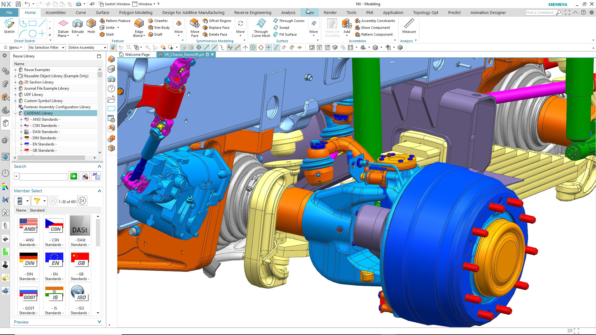Click the Save icon in title bar
The image size is (596, 335).
pos(18,4)
